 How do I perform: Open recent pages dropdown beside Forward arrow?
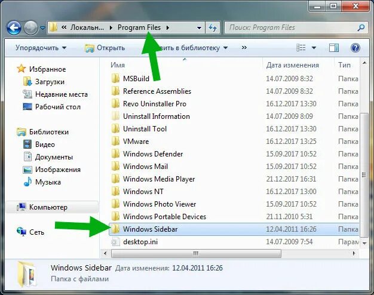pos(42,28)
